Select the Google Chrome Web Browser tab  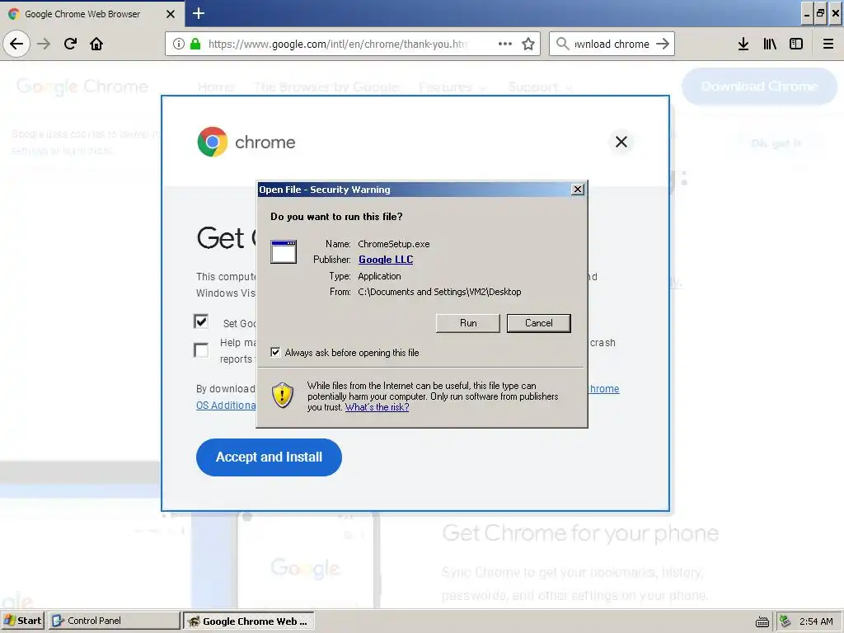92,14
